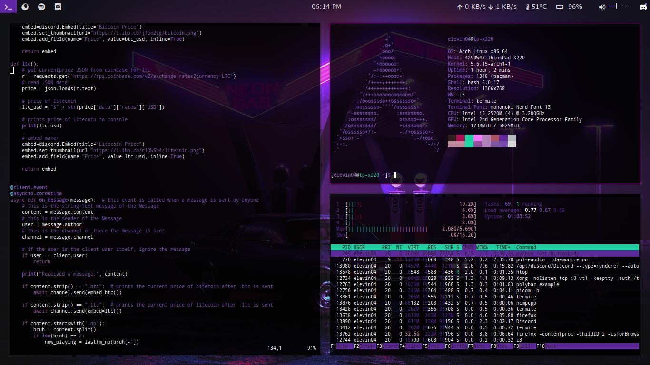Click the upload speed arrow indicator
Viewport: 650px width, 365px height.
(x=460, y=7)
